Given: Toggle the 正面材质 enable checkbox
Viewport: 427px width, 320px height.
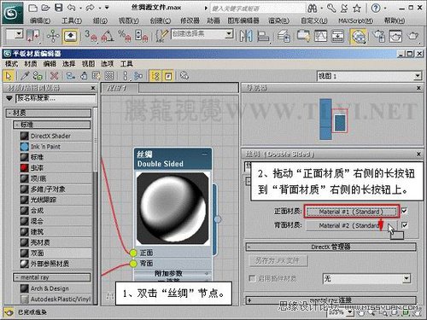Looking at the screenshot, I should click(x=404, y=211).
